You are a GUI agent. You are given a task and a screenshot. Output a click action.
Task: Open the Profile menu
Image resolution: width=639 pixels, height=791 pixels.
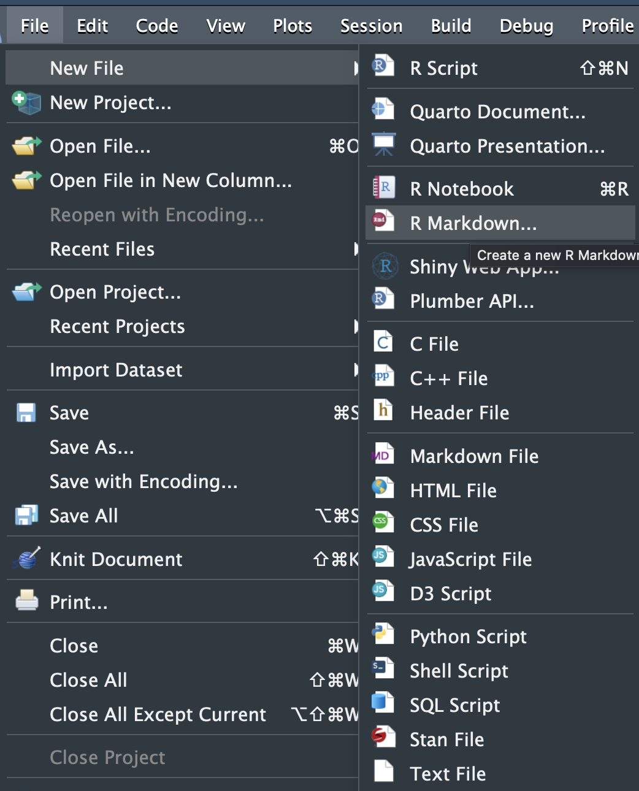tap(608, 26)
